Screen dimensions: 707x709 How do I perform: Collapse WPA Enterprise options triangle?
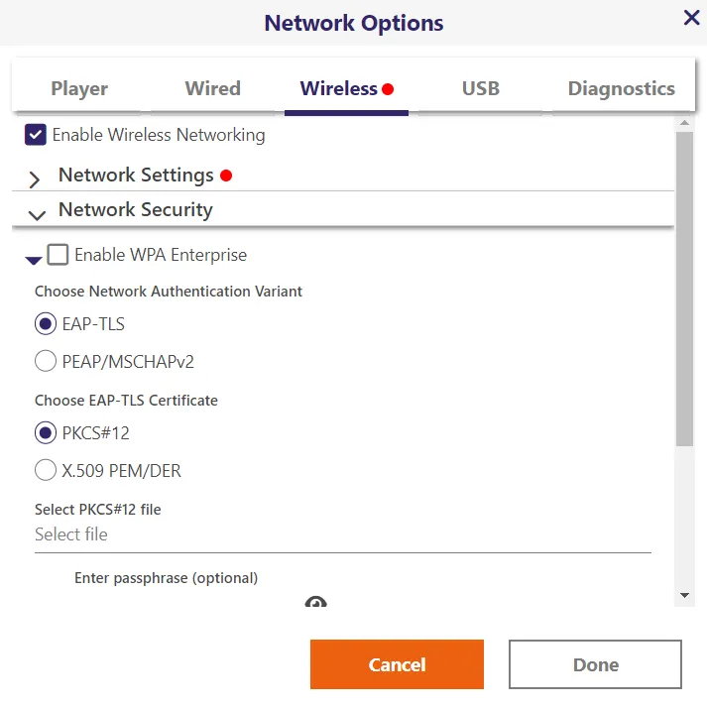click(x=33, y=260)
